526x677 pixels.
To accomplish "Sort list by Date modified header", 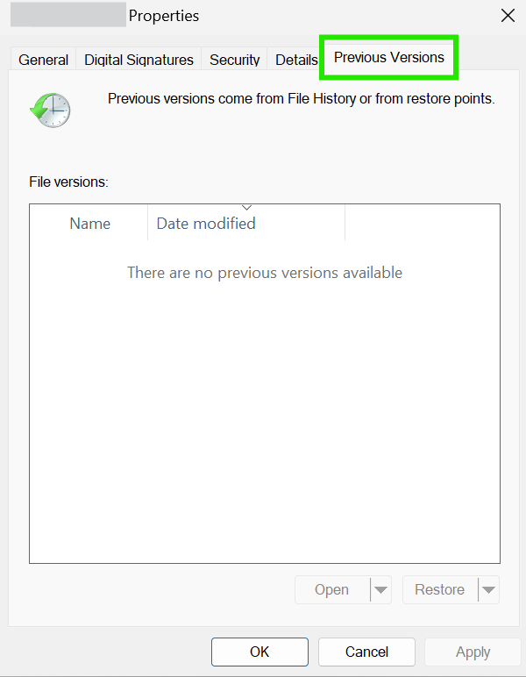I will coord(246,224).
